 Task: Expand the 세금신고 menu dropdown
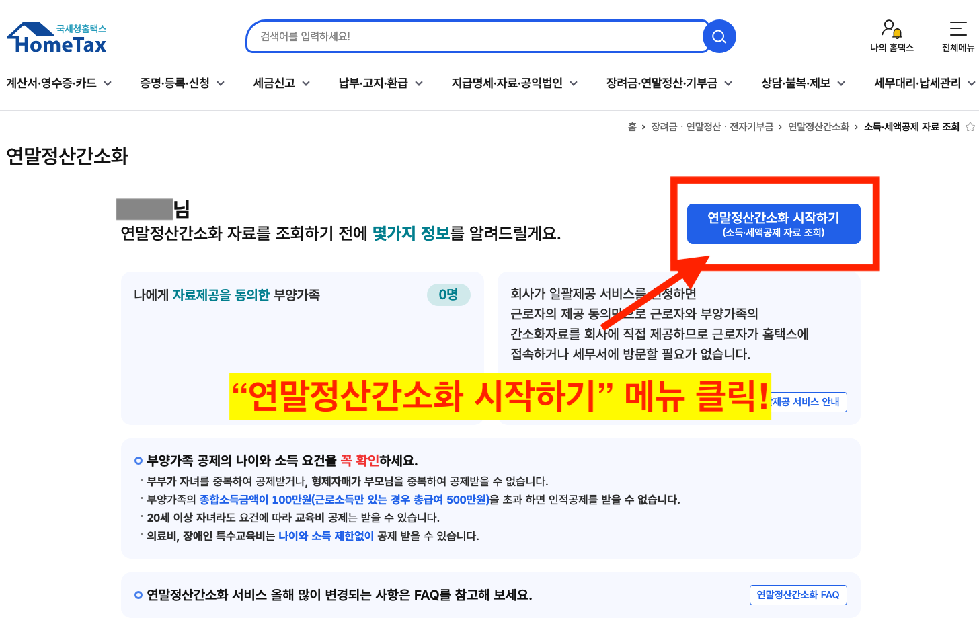281,83
